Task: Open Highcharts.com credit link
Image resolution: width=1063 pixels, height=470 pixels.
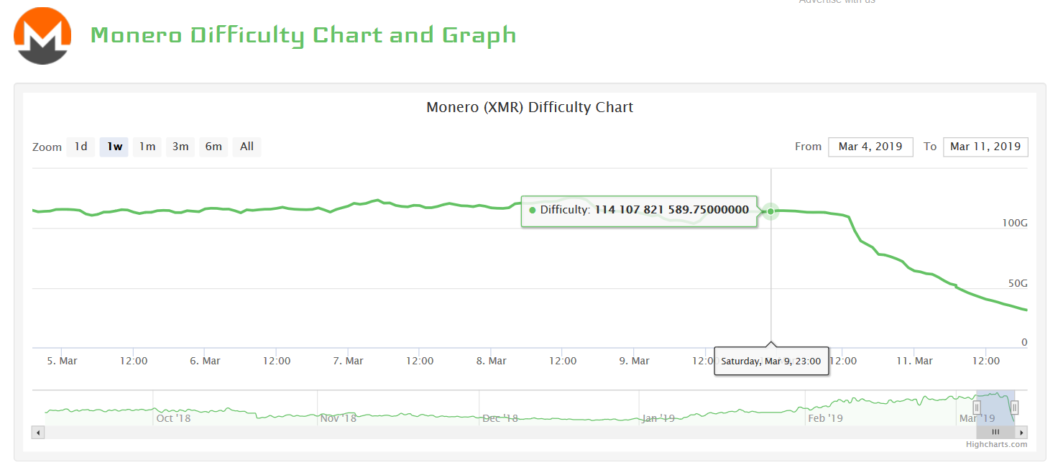Action: pyautogui.click(x=997, y=444)
